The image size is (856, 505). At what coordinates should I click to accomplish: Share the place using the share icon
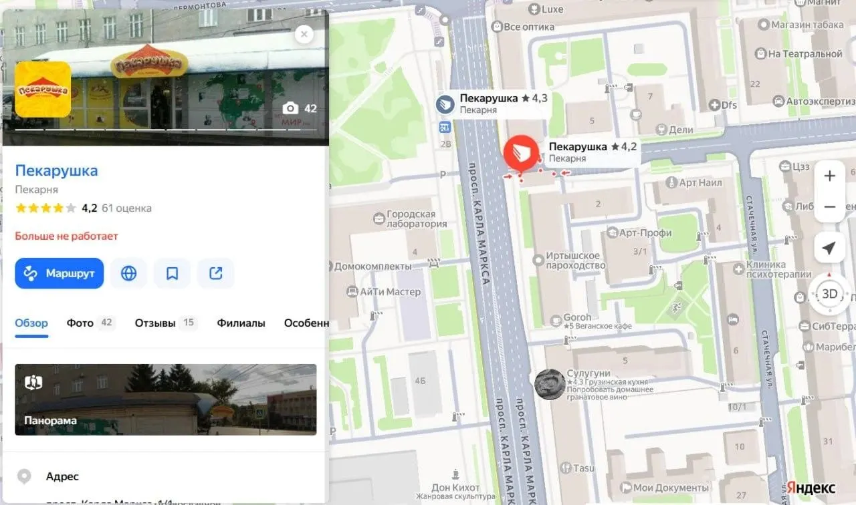pos(216,273)
